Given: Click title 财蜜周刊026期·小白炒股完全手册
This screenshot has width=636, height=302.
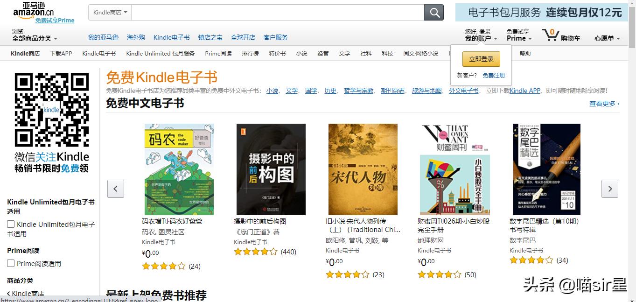Looking at the screenshot, I should (x=454, y=225).
